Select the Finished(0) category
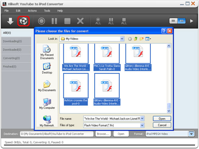Screen dimensions: 199x149 (16, 67)
